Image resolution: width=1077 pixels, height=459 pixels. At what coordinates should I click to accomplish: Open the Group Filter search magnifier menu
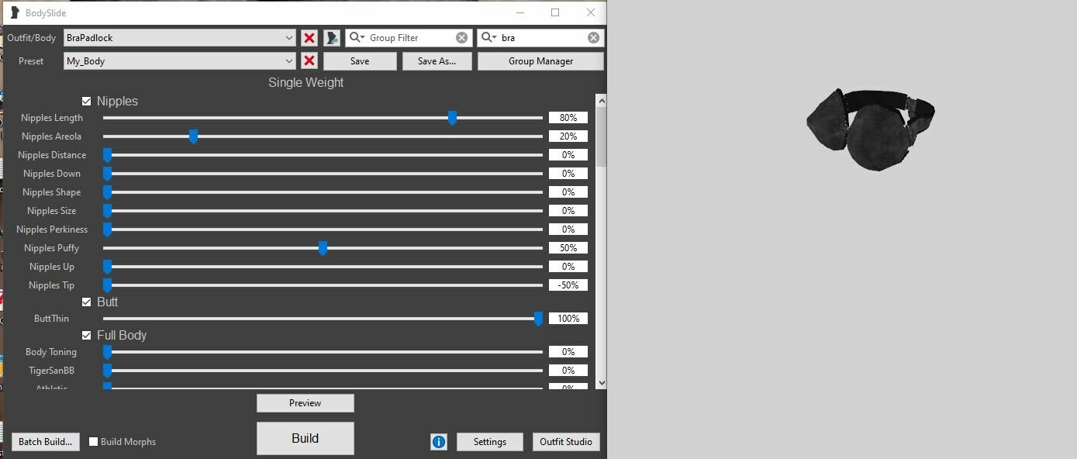click(x=357, y=37)
